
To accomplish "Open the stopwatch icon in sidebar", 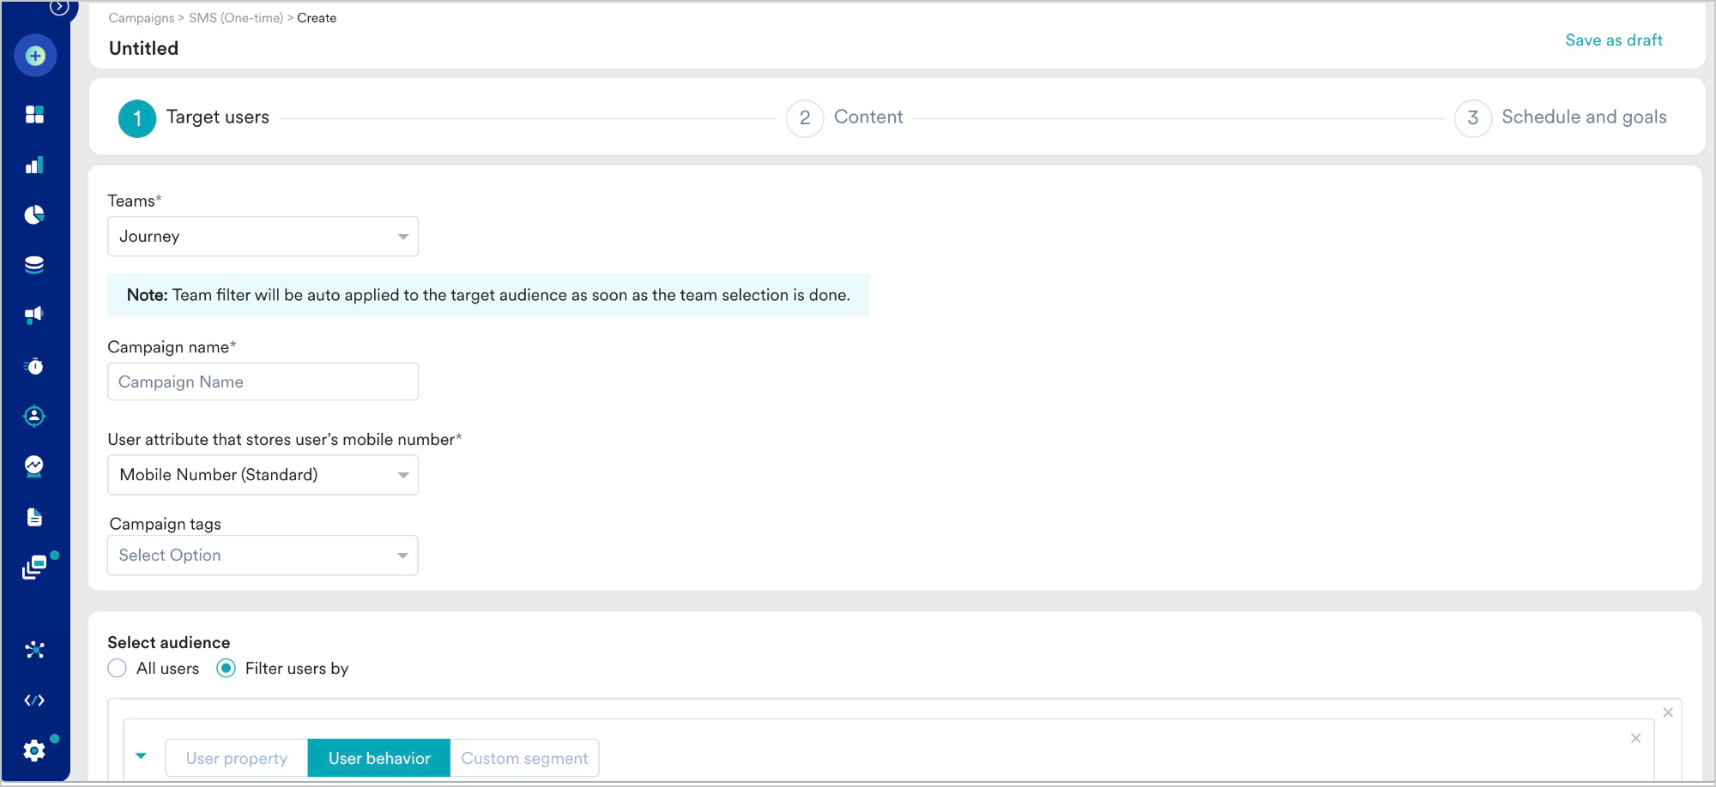I will pyautogui.click(x=34, y=366).
